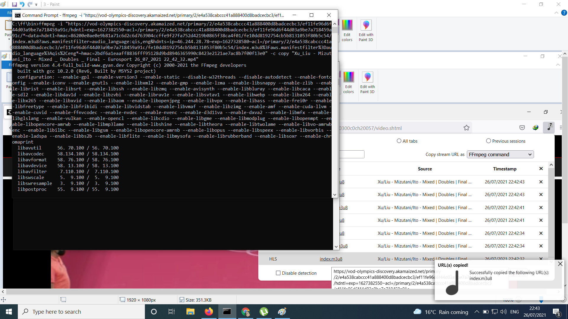Undo the last action in Paint's title bar
Image resolution: width=568 pixels, height=319 pixels.
click(x=22, y=4)
